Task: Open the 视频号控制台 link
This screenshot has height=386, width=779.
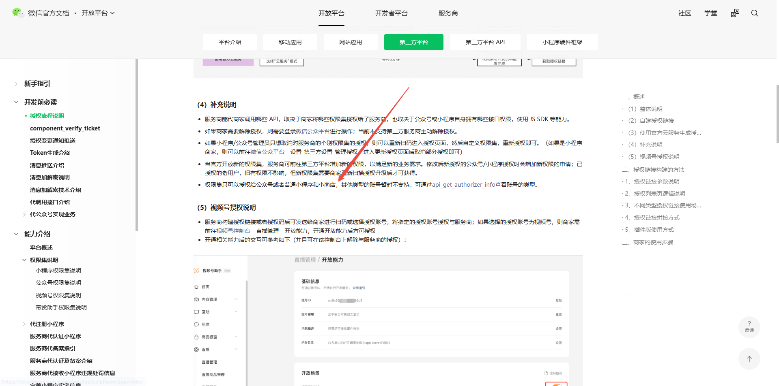Action: coord(233,231)
